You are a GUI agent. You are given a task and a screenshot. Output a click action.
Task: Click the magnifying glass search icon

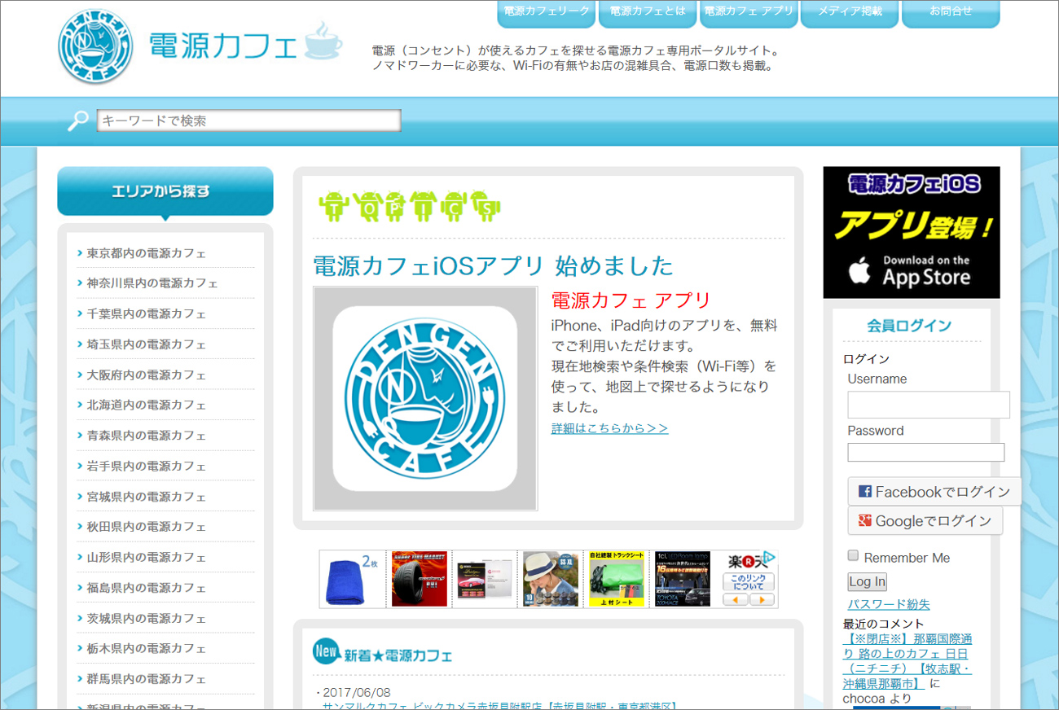[78, 121]
